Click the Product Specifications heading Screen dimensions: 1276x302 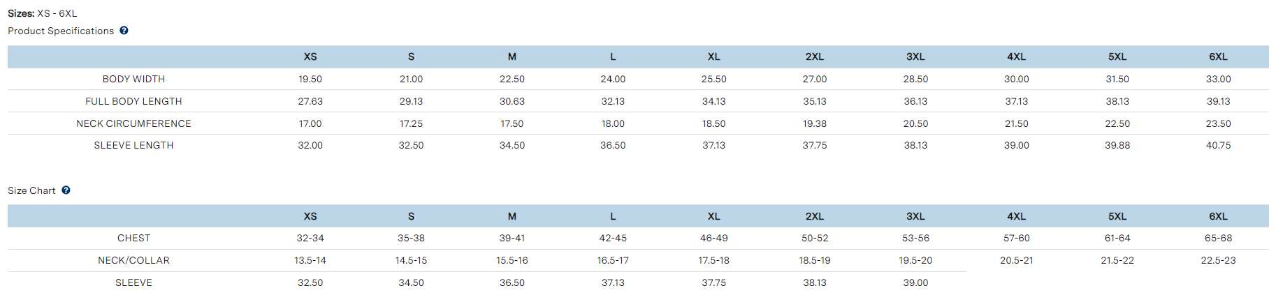61,31
